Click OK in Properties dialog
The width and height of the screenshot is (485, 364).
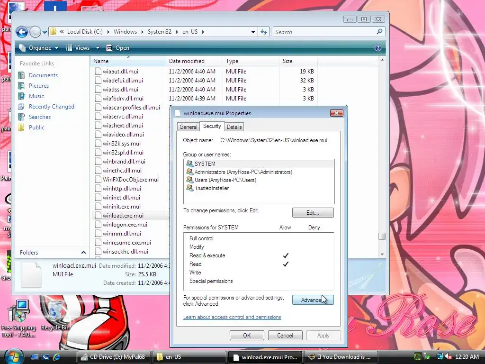coord(247,336)
